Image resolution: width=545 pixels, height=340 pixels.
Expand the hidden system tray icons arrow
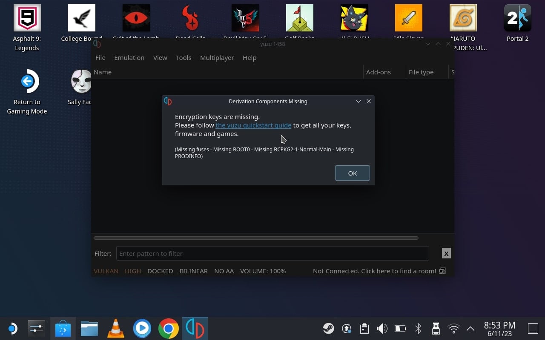click(x=470, y=329)
